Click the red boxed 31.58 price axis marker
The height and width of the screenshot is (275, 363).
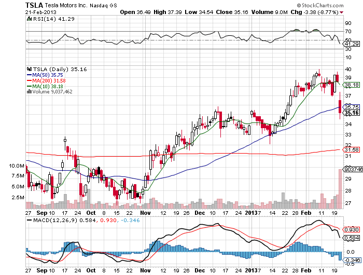[x=352, y=149]
